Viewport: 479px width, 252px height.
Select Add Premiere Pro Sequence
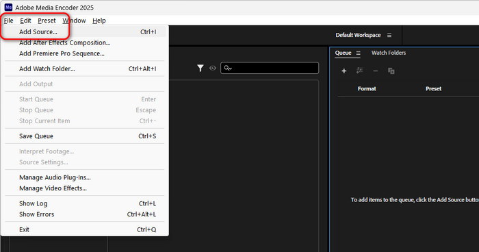click(86, 53)
